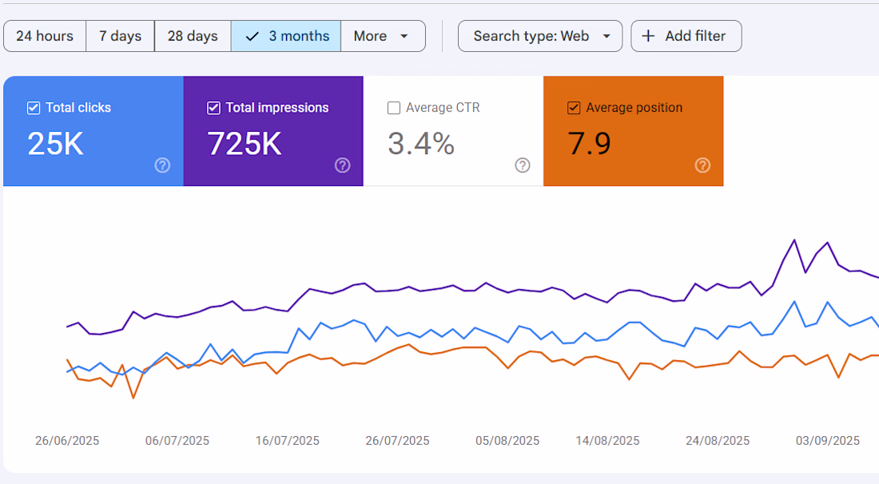Open help icon on Total impressions card
This screenshot has width=879, height=484.
tap(343, 165)
